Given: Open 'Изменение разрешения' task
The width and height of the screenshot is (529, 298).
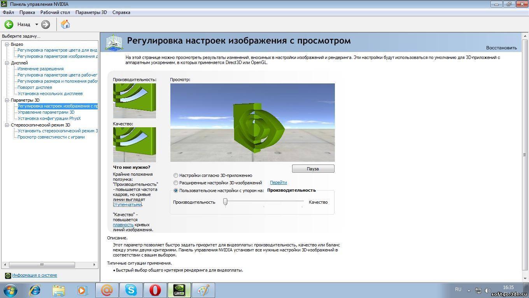Looking at the screenshot, I should point(40,69).
